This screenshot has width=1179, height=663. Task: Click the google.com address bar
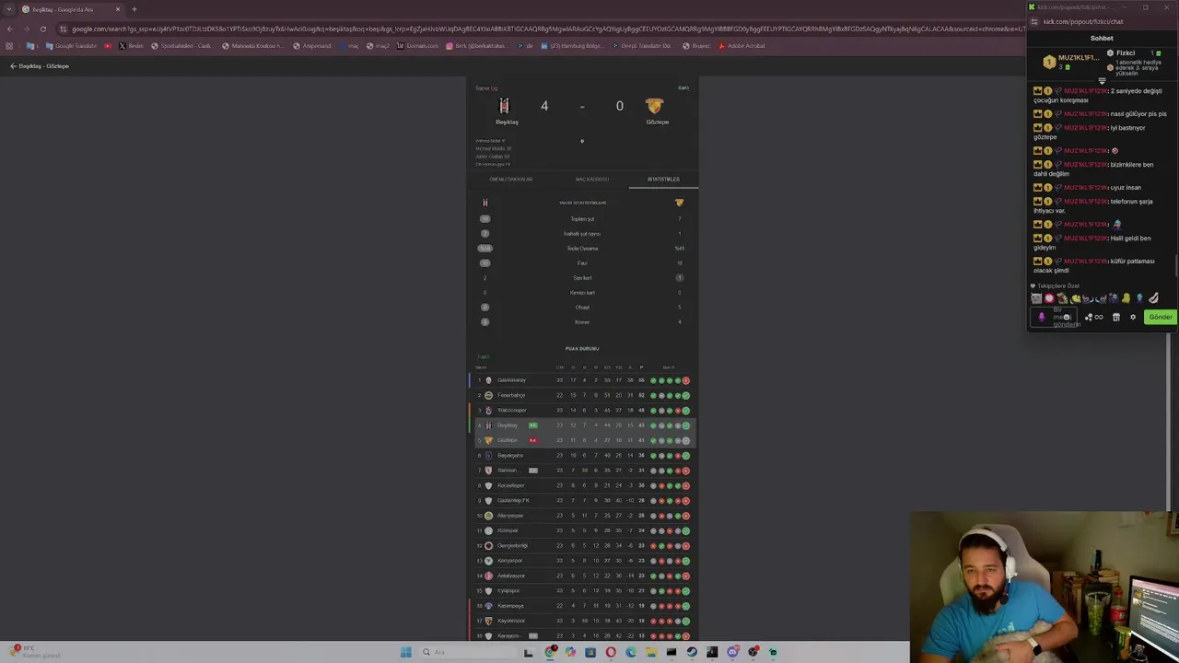click(543, 29)
